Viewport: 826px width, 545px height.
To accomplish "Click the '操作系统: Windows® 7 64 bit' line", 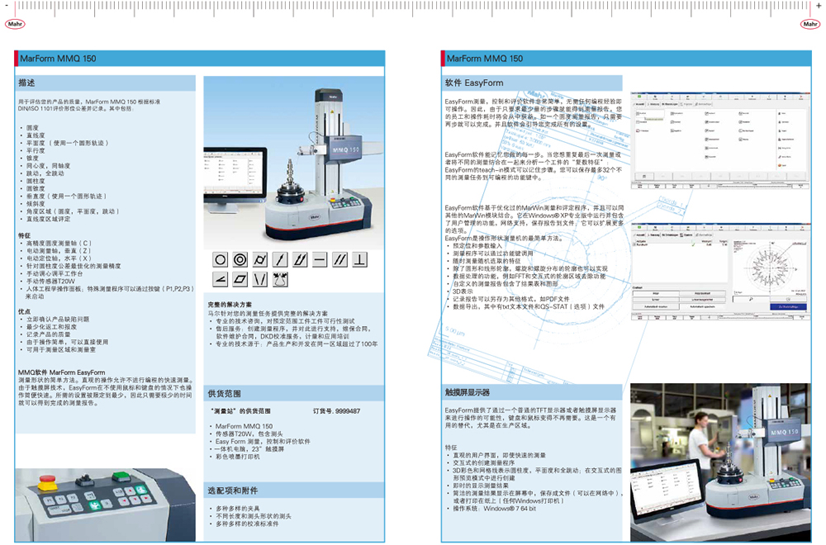I will 495,509.
